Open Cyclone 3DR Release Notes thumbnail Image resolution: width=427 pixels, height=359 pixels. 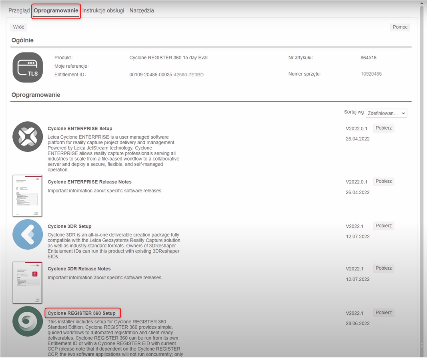[28, 282]
